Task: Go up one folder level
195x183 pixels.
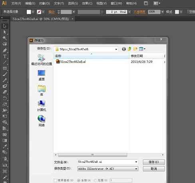Action: (129, 49)
